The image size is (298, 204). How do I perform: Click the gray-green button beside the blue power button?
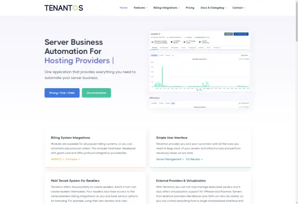[229, 34]
